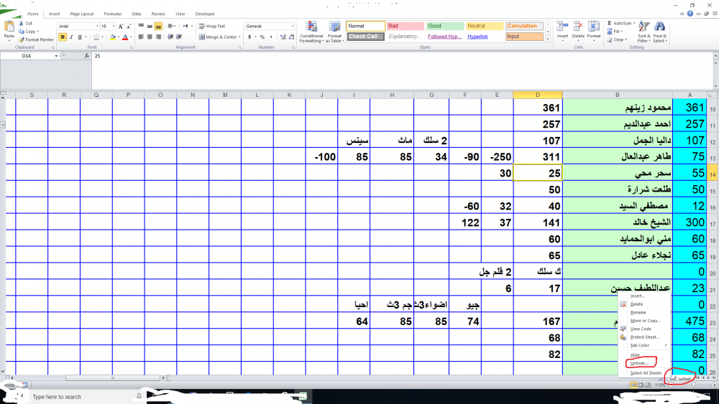Apply the Check Cell style
Image resolution: width=719 pixels, height=404 pixels.
point(365,37)
